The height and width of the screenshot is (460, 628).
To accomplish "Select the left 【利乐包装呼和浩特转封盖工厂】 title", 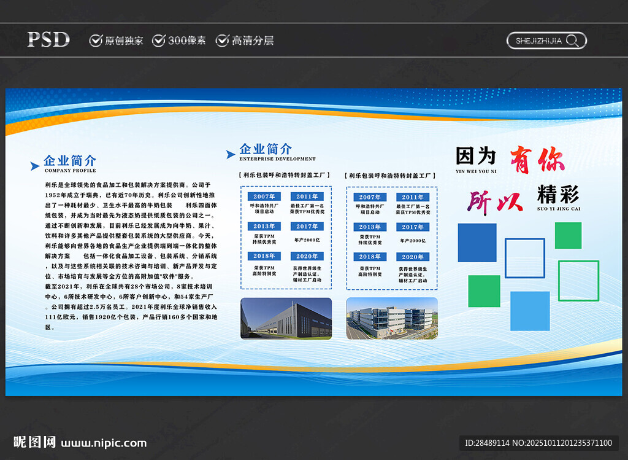I will [x=284, y=175].
